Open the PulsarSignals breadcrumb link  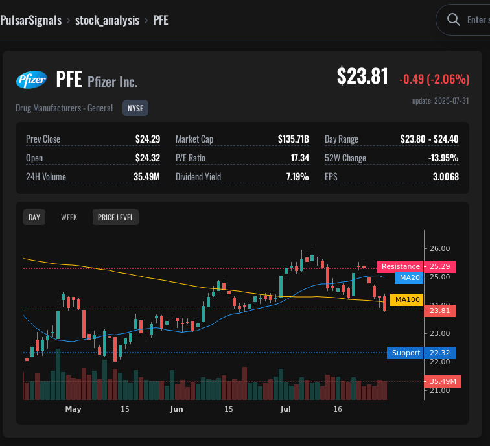[x=30, y=20]
